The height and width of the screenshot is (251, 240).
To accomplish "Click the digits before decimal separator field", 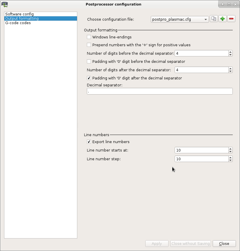I will point(201,53).
